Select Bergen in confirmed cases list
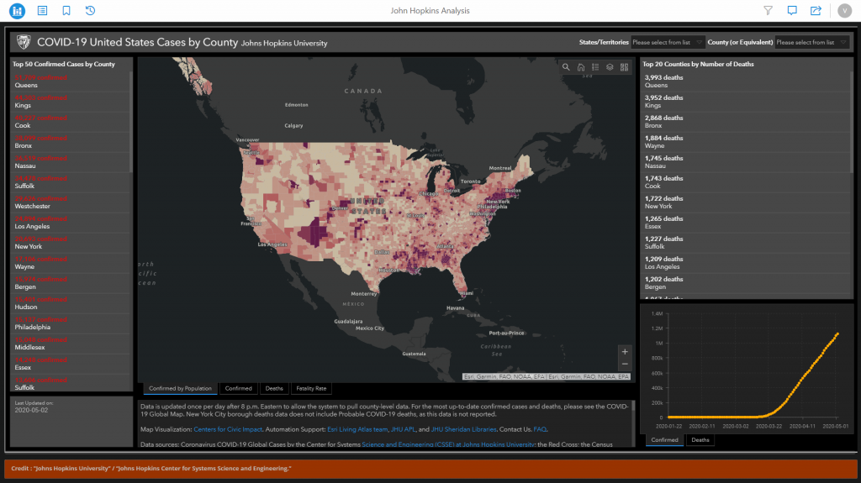The width and height of the screenshot is (861, 483). pyautogui.click(x=71, y=283)
